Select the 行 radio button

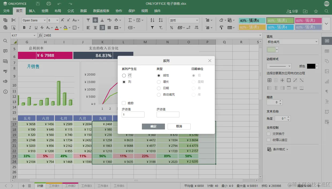[124, 76]
